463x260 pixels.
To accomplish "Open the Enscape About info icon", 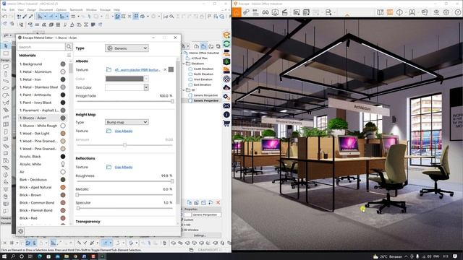I will pyautogui.click(x=226, y=114).
